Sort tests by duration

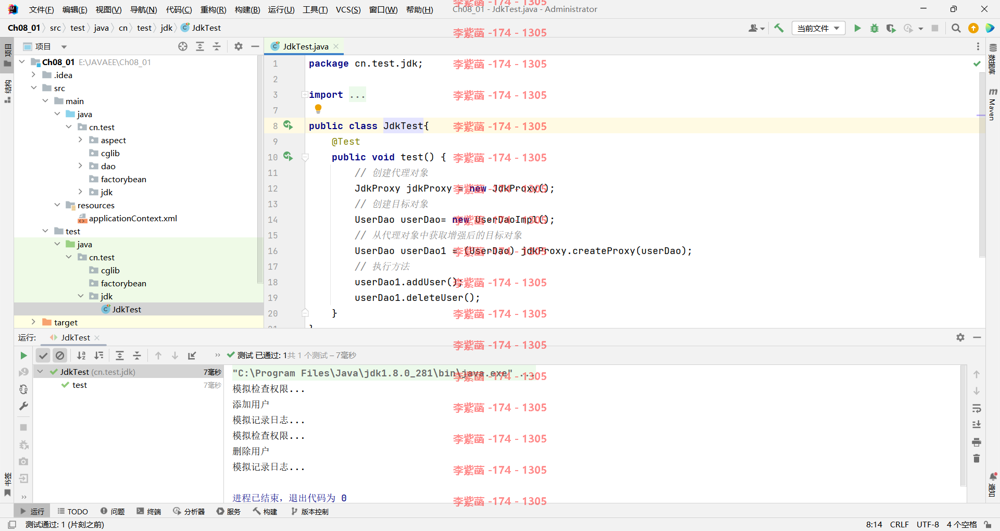pyautogui.click(x=98, y=356)
